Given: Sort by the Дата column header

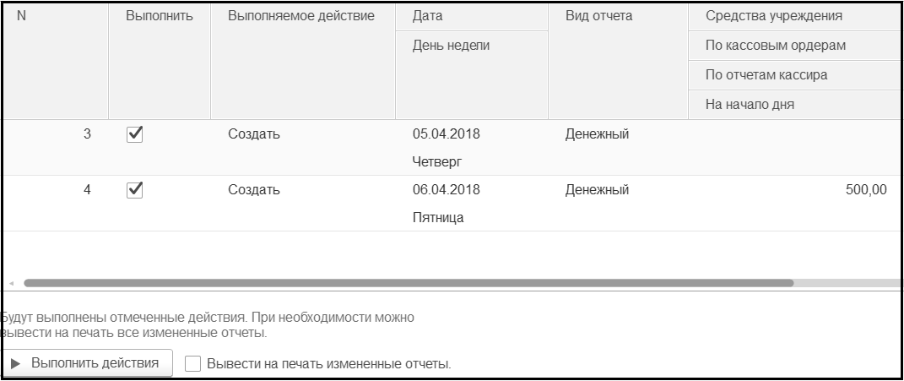Looking at the screenshot, I should pyautogui.click(x=428, y=16).
